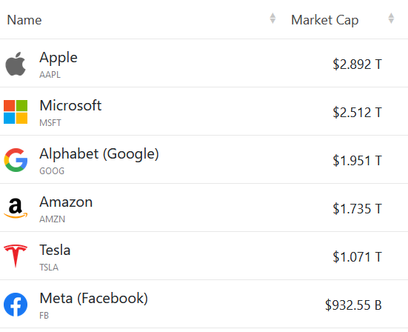Open the Alphabet (Google) company link
The image size is (408, 332).
(99, 154)
